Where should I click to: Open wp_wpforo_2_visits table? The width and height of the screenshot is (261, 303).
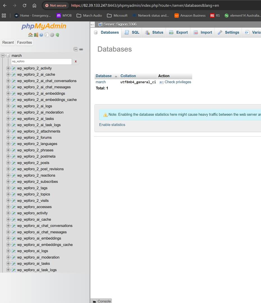click(x=33, y=201)
